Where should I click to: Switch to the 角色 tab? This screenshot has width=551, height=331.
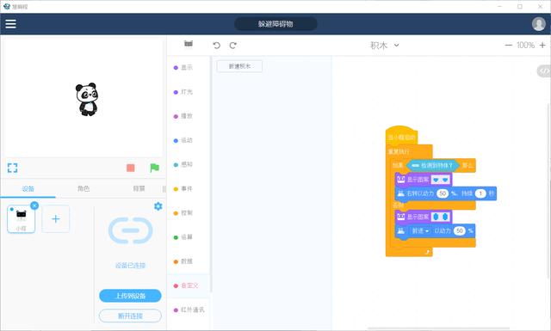click(x=84, y=189)
